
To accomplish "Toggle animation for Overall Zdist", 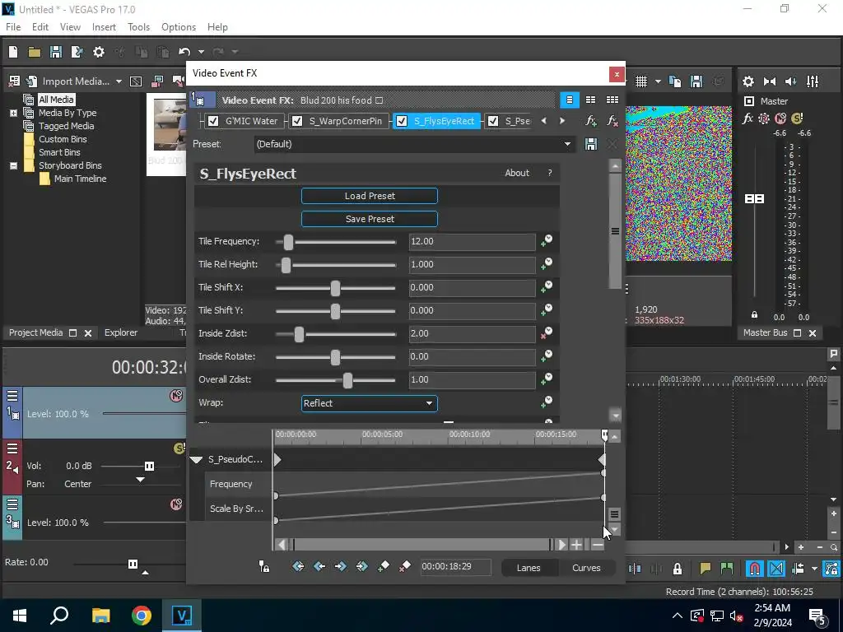I will click(547, 379).
